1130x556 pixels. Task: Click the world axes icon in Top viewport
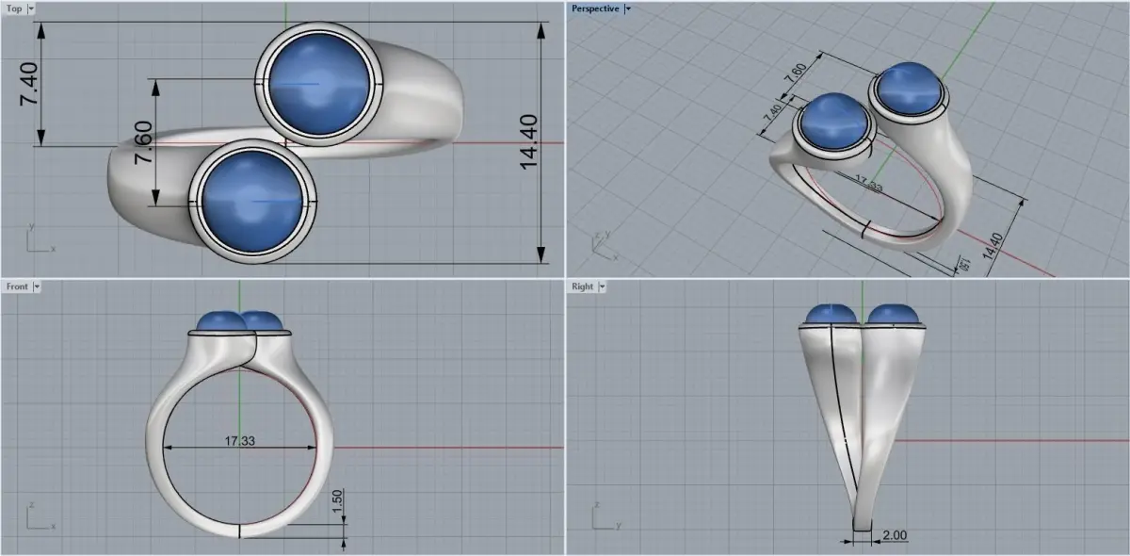pyautogui.click(x=40, y=239)
